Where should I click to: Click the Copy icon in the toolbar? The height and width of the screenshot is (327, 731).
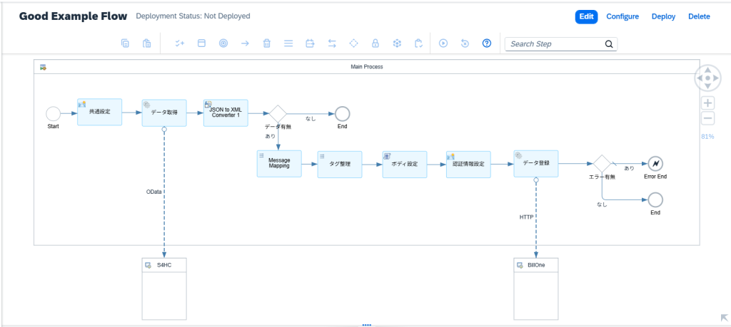point(125,43)
